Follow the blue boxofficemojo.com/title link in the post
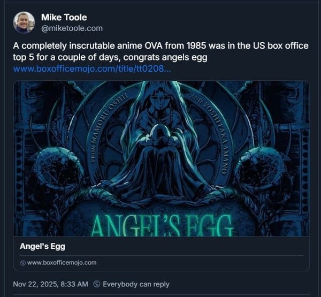 (x=91, y=69)
